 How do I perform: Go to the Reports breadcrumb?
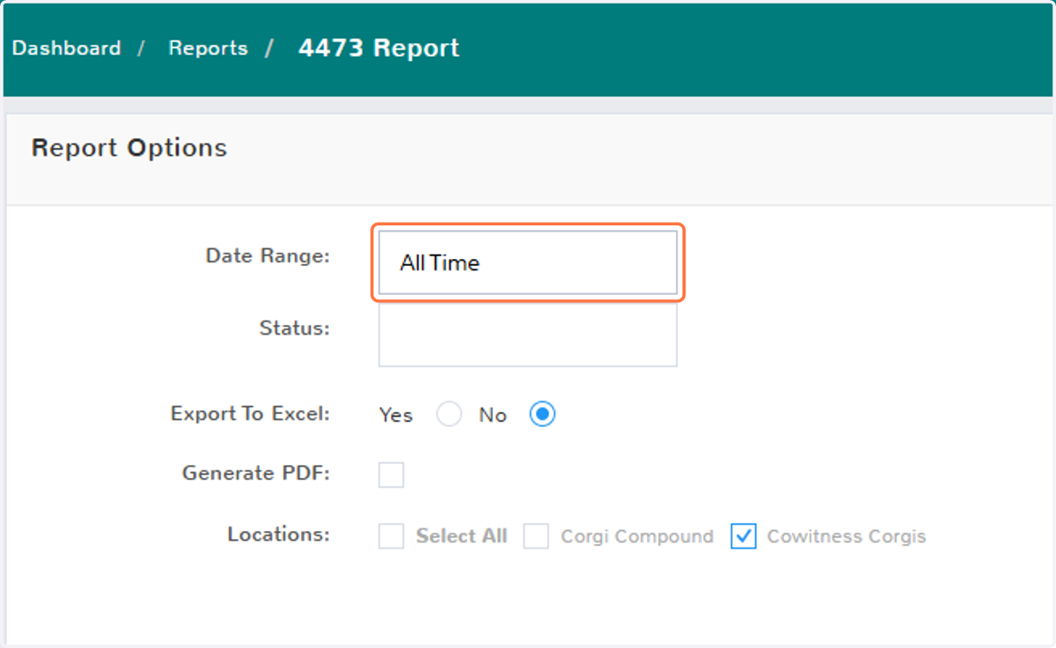coord(208,48)
